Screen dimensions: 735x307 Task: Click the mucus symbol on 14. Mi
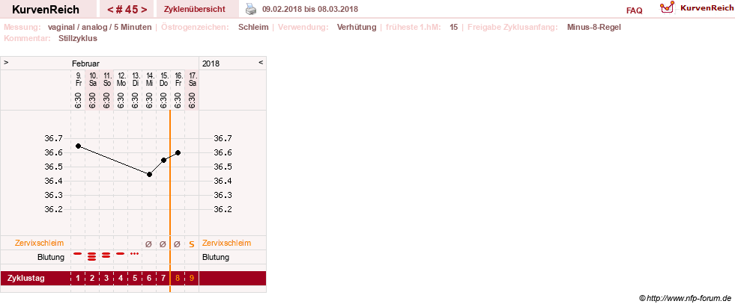pos(148,244)
